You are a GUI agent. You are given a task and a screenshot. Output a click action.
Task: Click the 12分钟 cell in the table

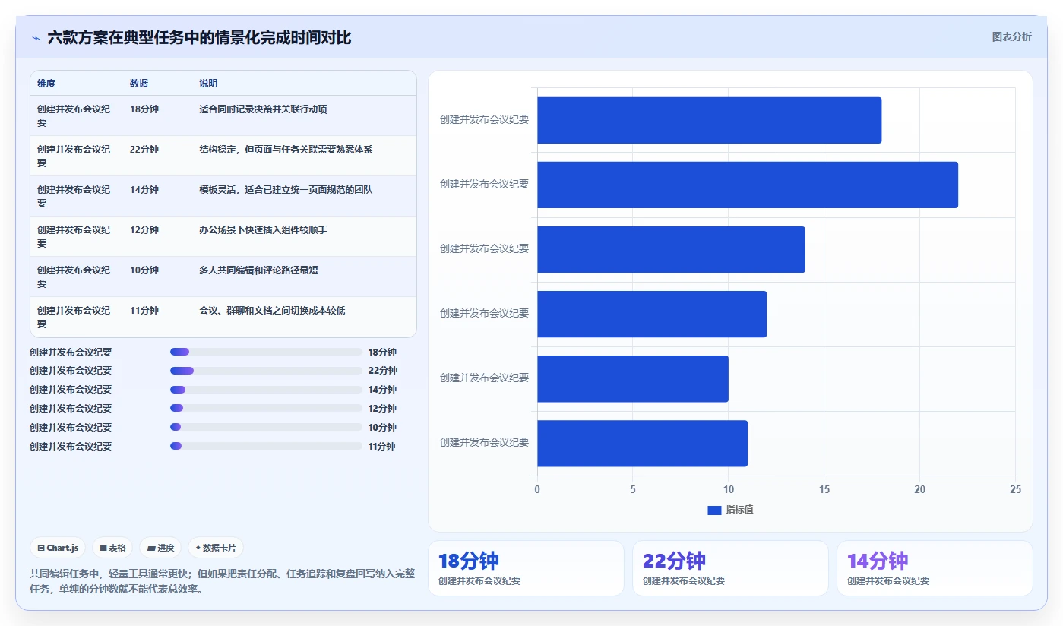coord(144,230)
